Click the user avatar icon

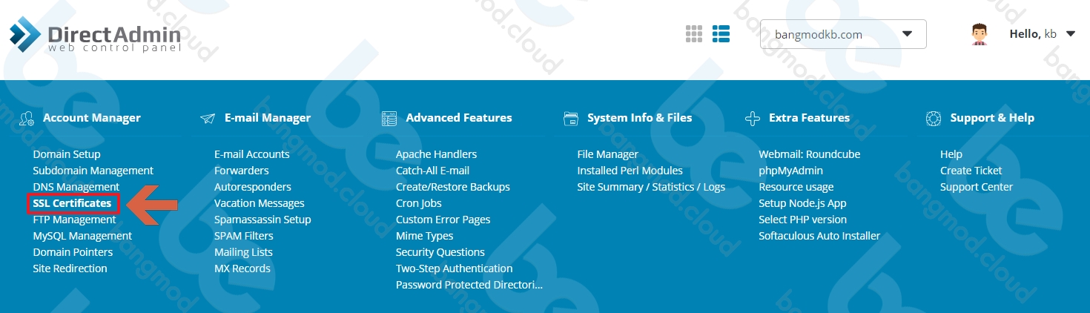click(980, 34)
